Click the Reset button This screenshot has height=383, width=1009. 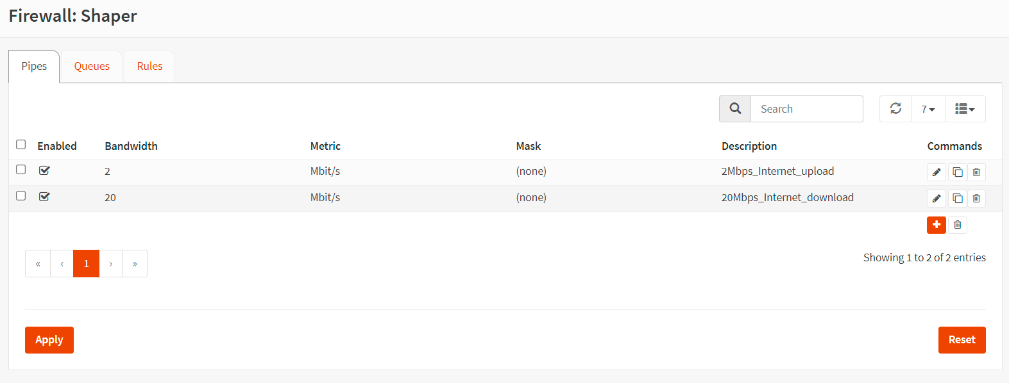(x=962, y=340)
